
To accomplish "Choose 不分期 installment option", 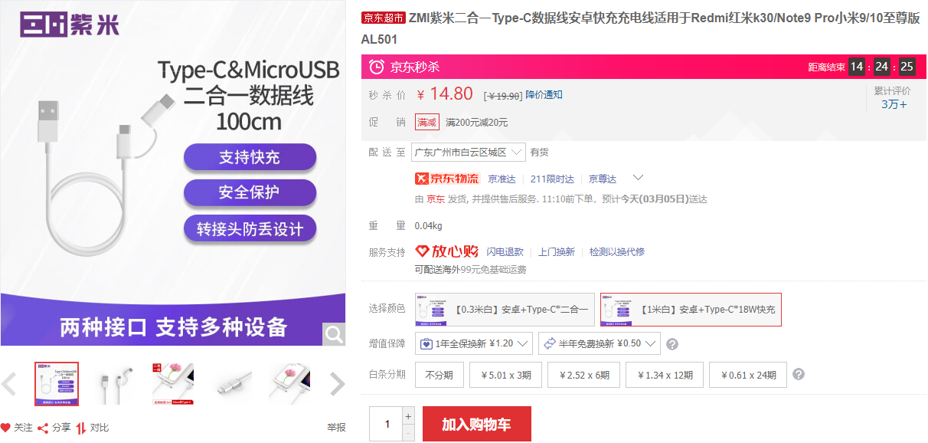I will tap(439, 375).
